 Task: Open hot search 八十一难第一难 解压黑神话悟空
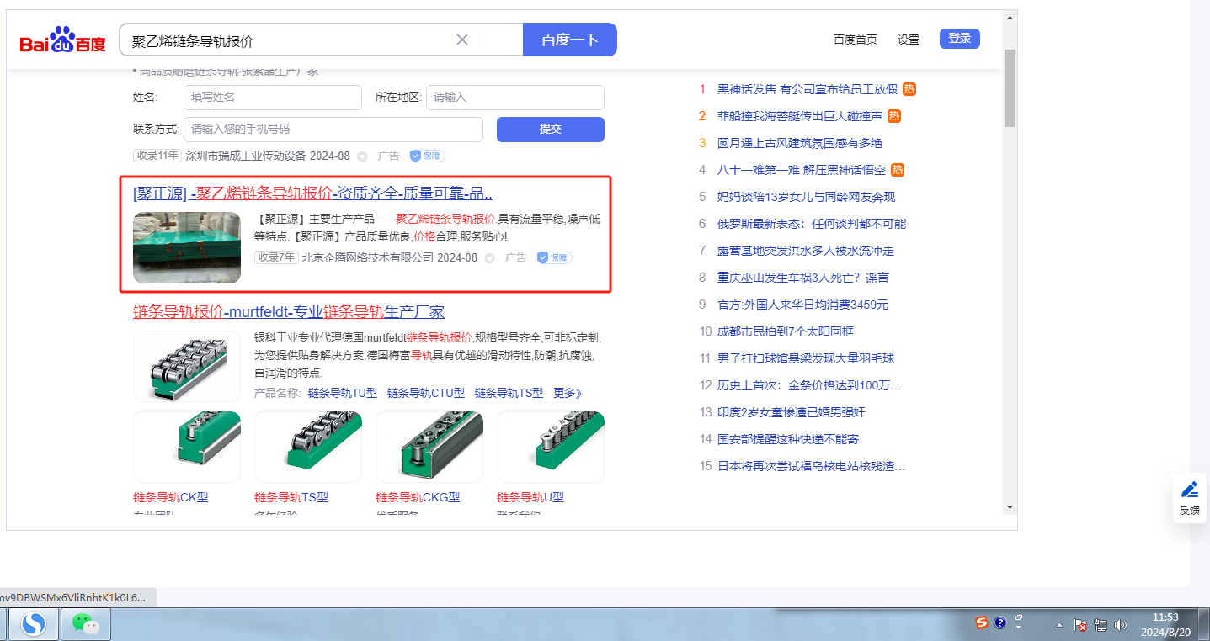802,170
